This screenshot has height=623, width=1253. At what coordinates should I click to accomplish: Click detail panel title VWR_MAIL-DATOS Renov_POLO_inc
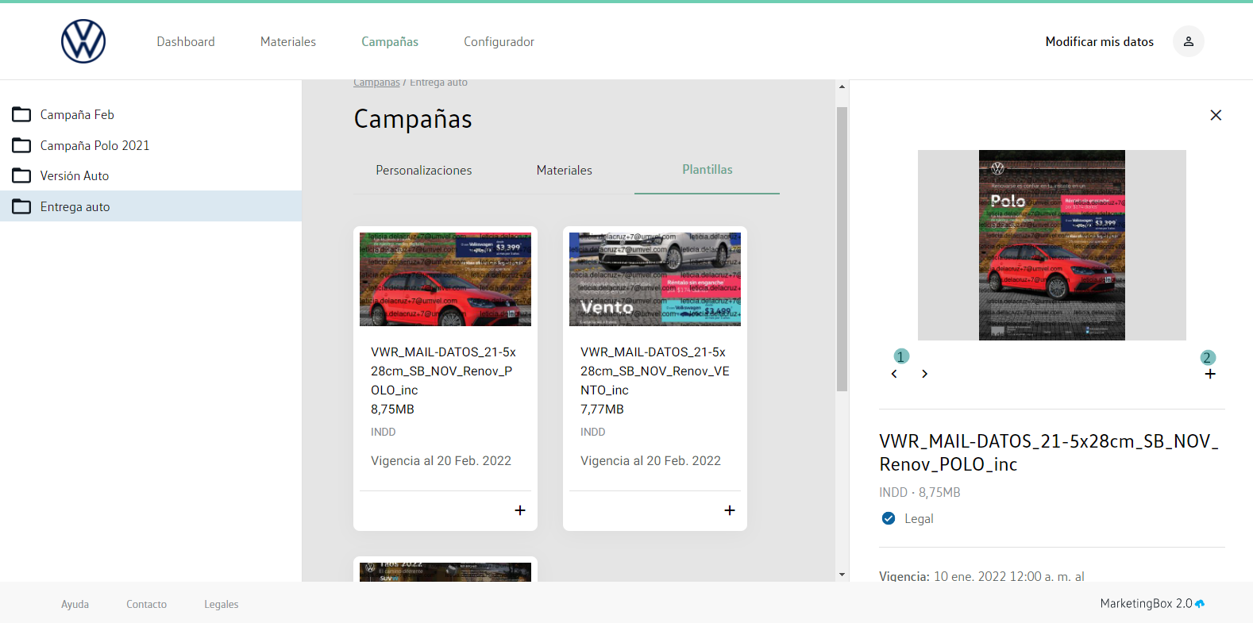click(x=1049, y=452)
